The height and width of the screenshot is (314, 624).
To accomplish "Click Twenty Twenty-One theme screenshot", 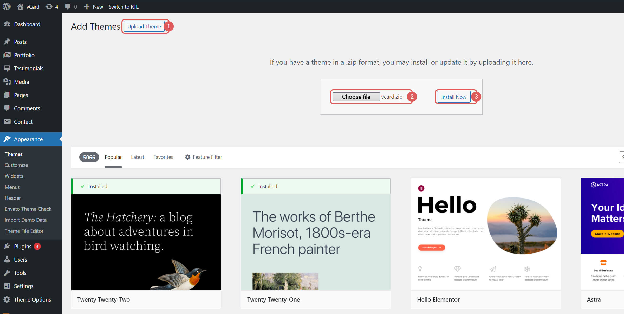I will [x=316, y=242].
